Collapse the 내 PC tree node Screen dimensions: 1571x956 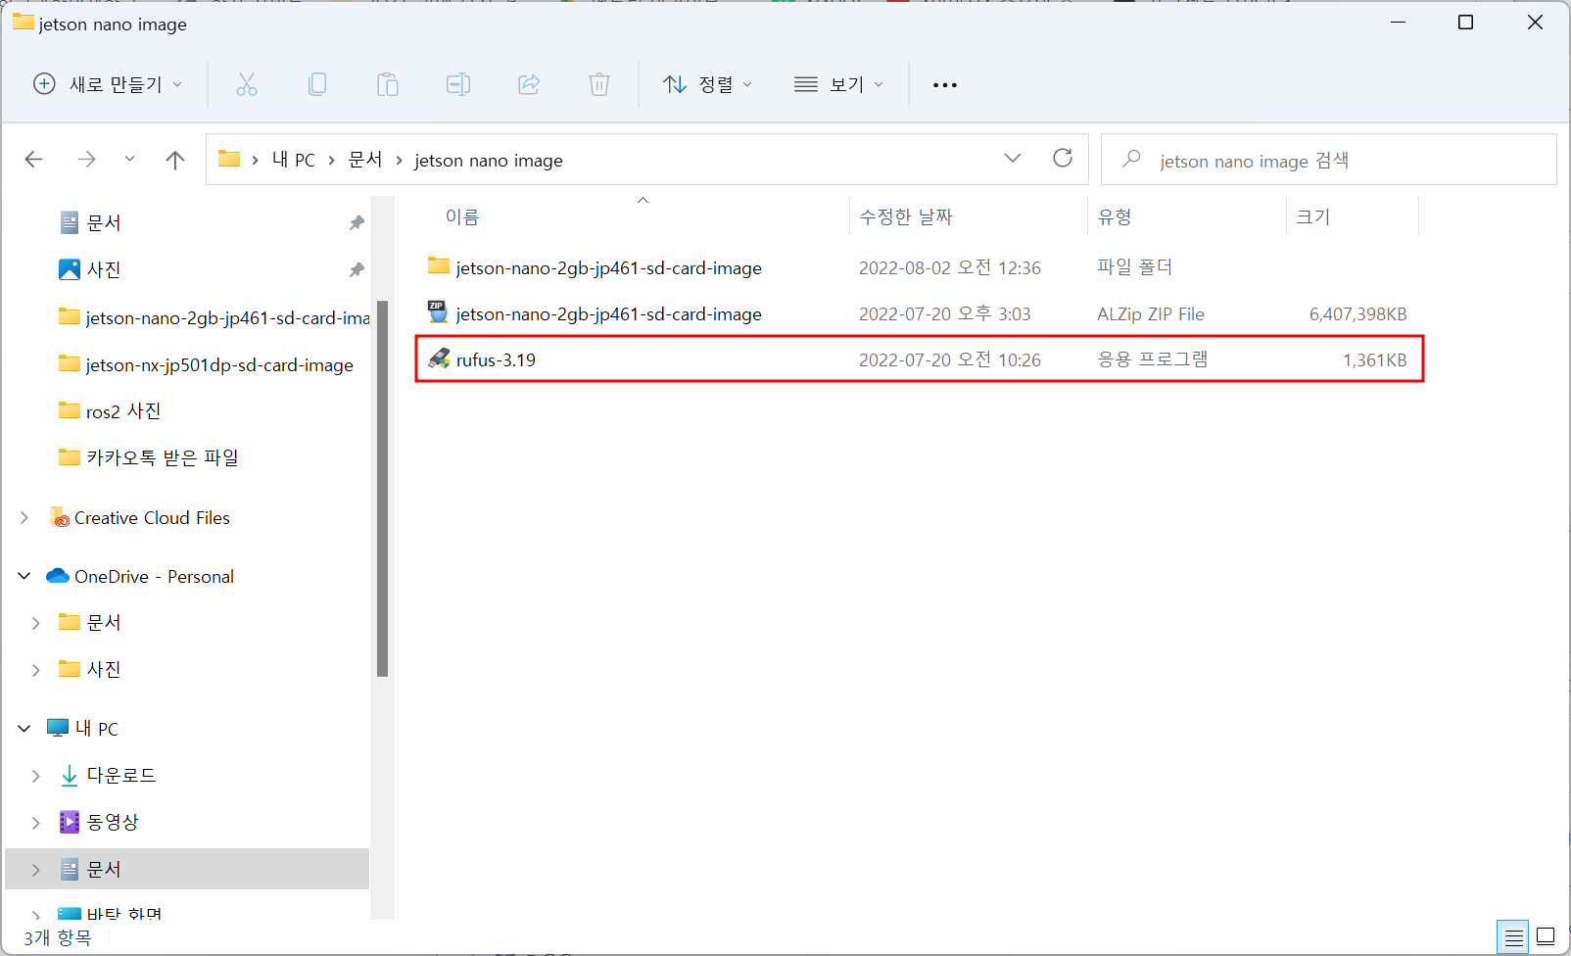24,728
